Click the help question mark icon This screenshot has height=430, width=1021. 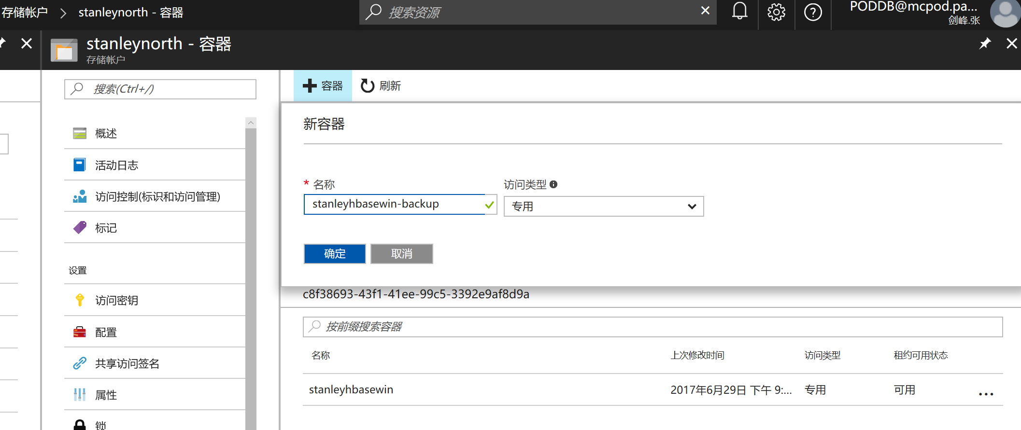(x=813, y=12)
